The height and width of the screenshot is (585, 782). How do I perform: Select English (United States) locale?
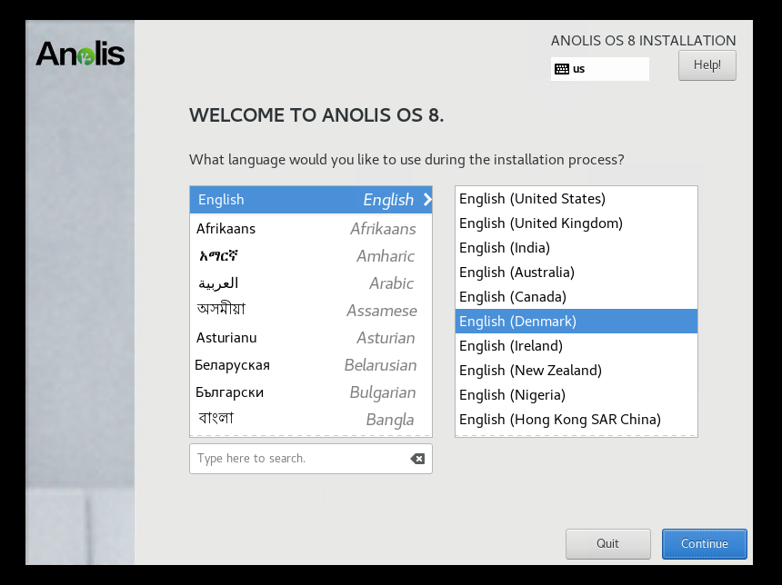(576, 199)
